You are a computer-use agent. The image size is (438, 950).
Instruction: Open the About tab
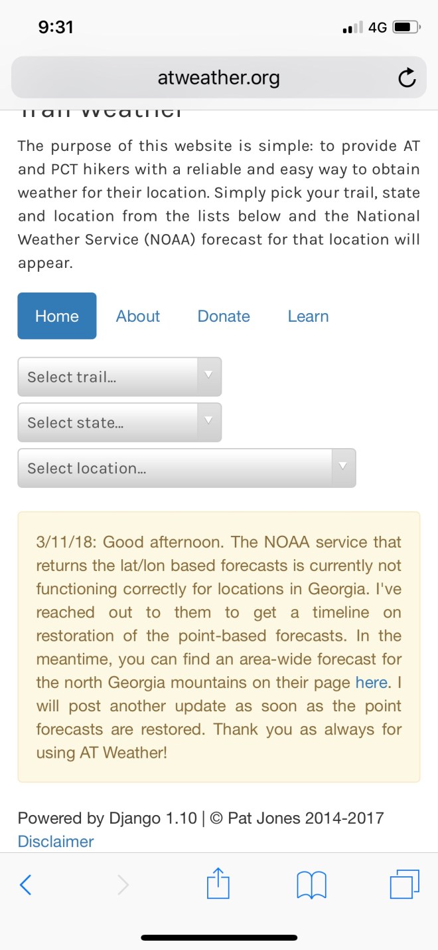(x=138, y=316)
